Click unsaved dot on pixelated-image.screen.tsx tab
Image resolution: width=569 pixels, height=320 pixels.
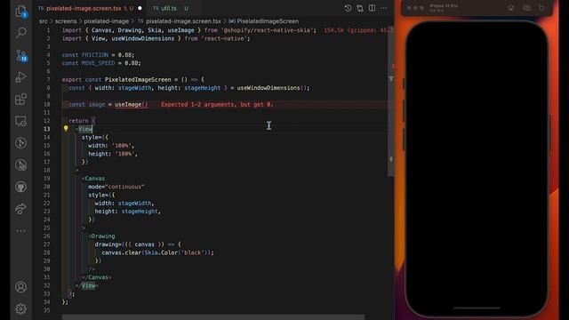(140, 8)
